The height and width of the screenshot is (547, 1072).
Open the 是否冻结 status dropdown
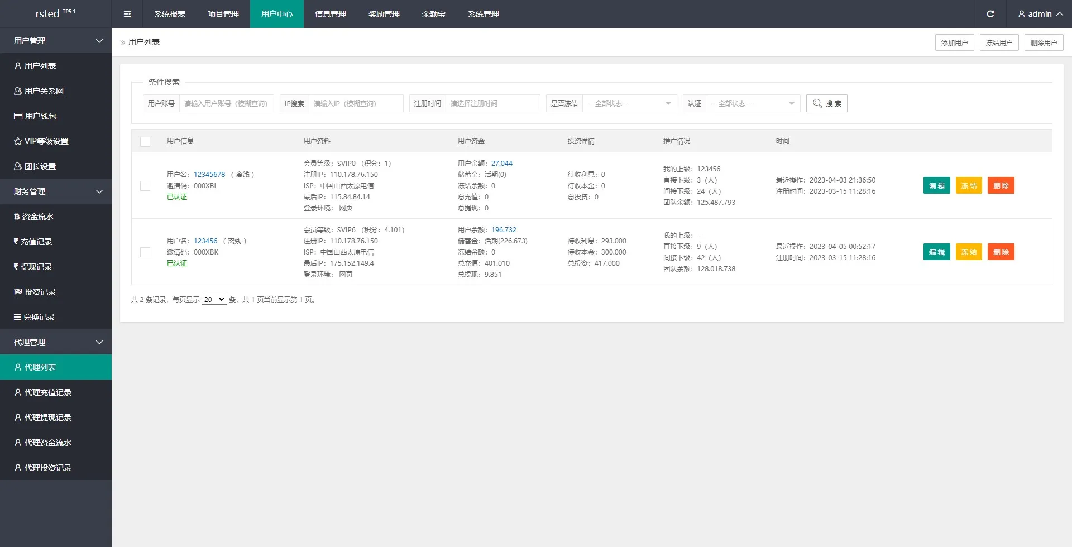(x=629, y=103)
